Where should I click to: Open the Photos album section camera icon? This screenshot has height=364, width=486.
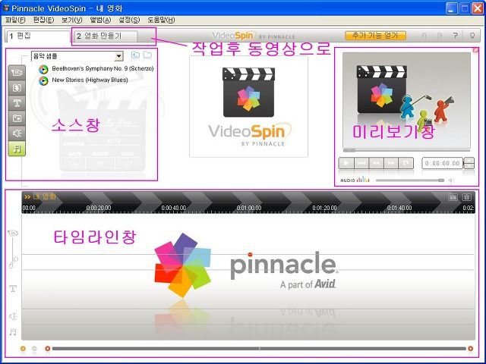(x=17, y=118)
